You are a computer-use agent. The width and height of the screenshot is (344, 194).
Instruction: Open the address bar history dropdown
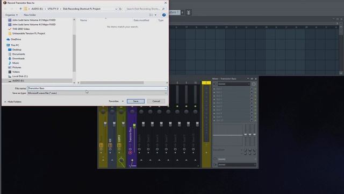(x=116, y=9)
